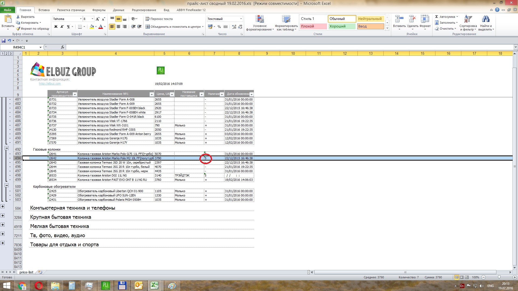Toggle align text right
The image size is (518, 291).
click(125, 27)
